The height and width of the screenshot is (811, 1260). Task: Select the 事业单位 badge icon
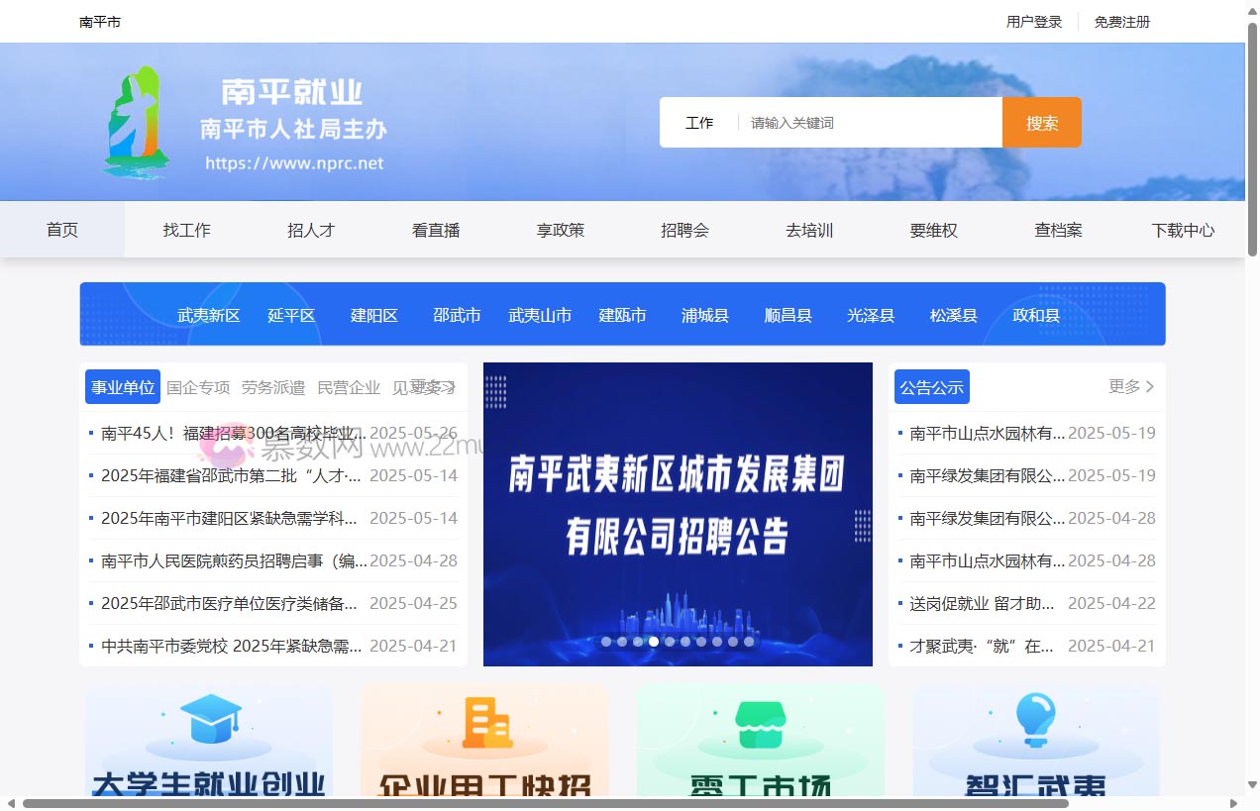[122, 386]
